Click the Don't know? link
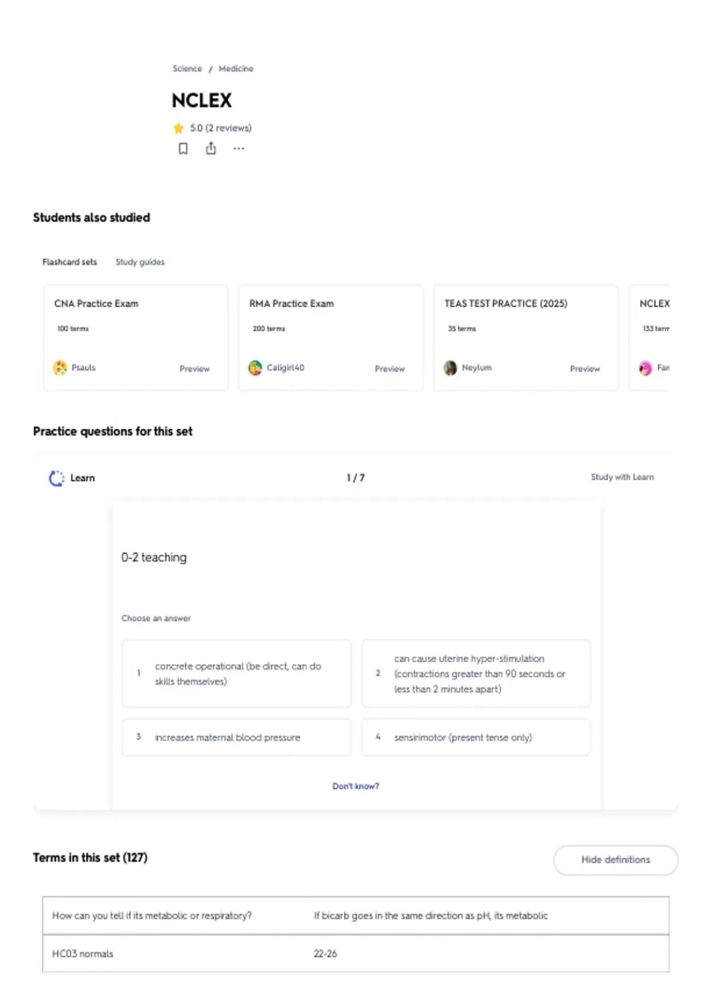Viewport: 711px width, 1008px height. [355, 786]
